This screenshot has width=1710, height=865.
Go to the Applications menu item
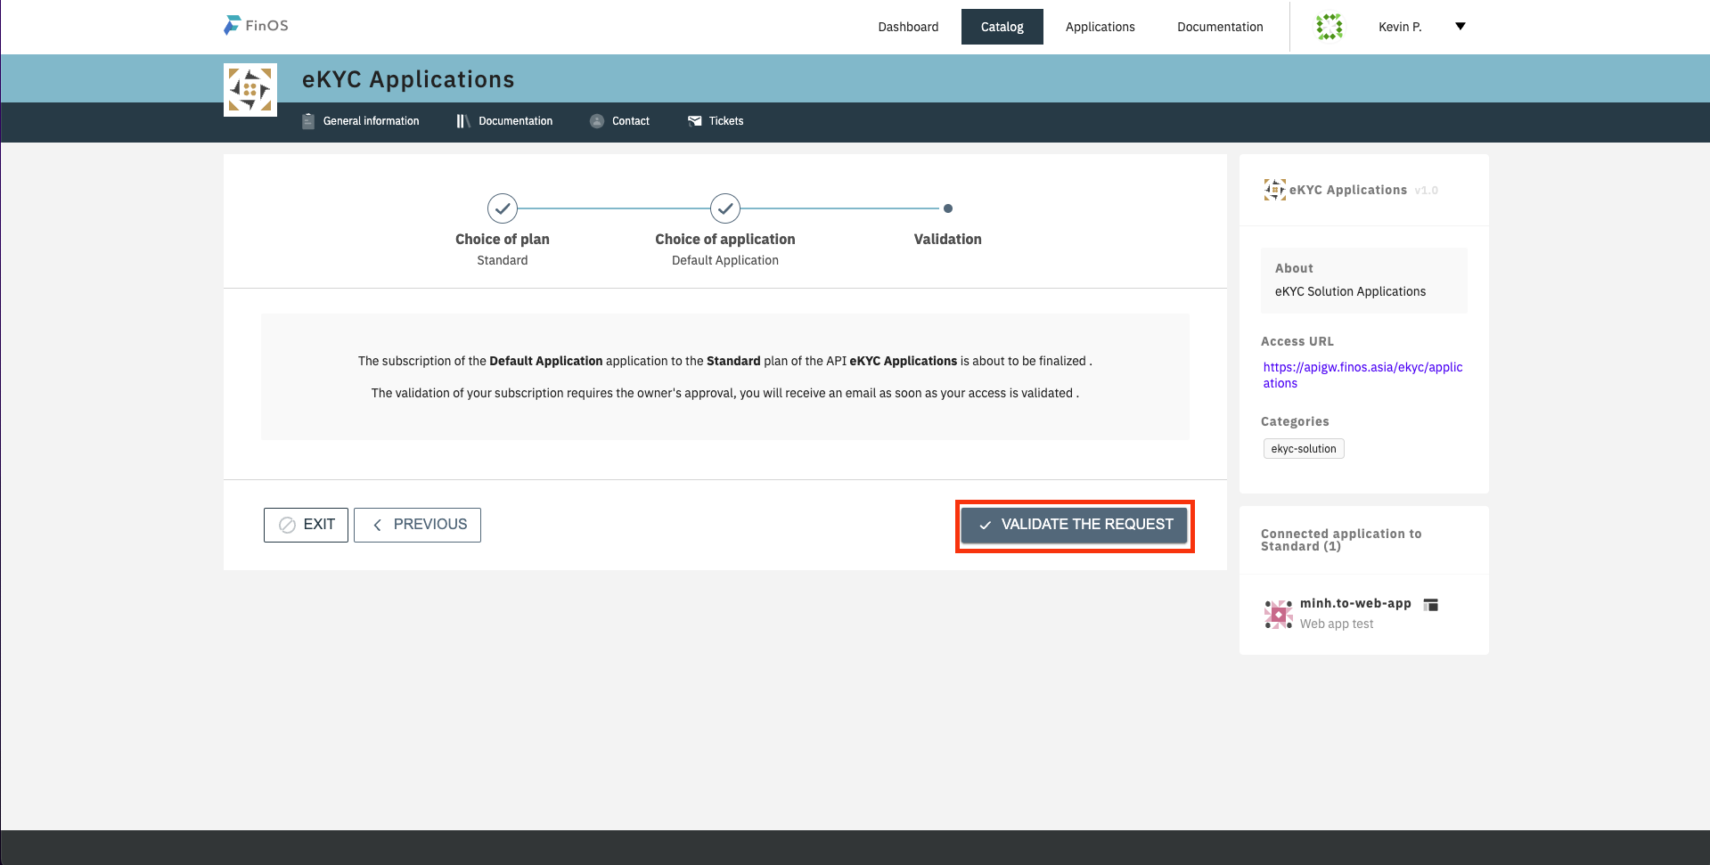point(1100,27)
